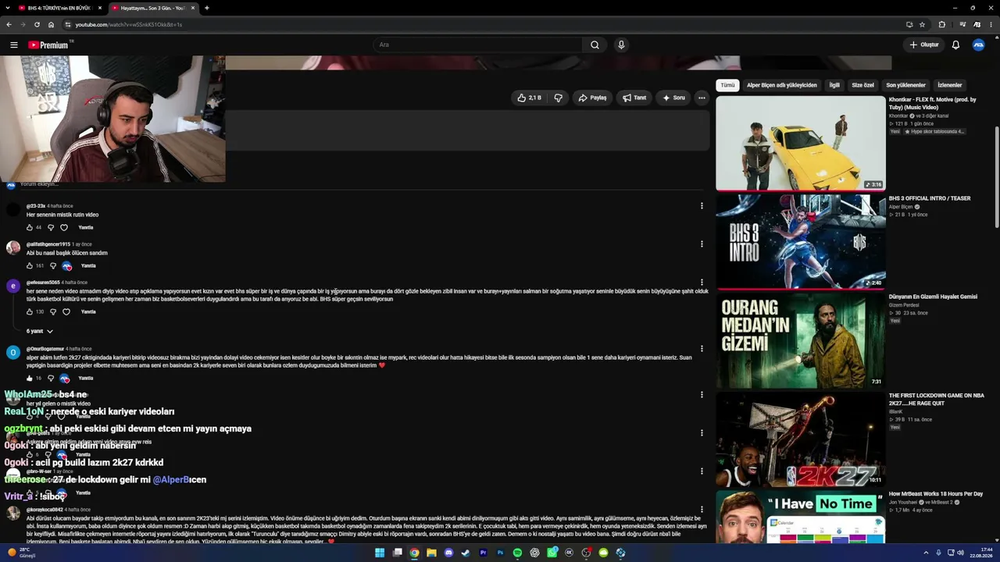Dislike the @23-23x comment
Image resolution: width=1000 pixels, height=562 pixels.
point(51,227)
